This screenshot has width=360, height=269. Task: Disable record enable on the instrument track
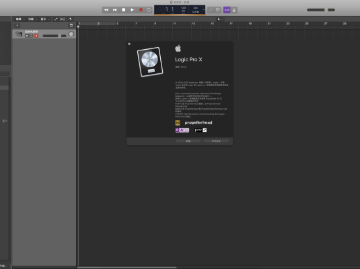tap(36, 36)
